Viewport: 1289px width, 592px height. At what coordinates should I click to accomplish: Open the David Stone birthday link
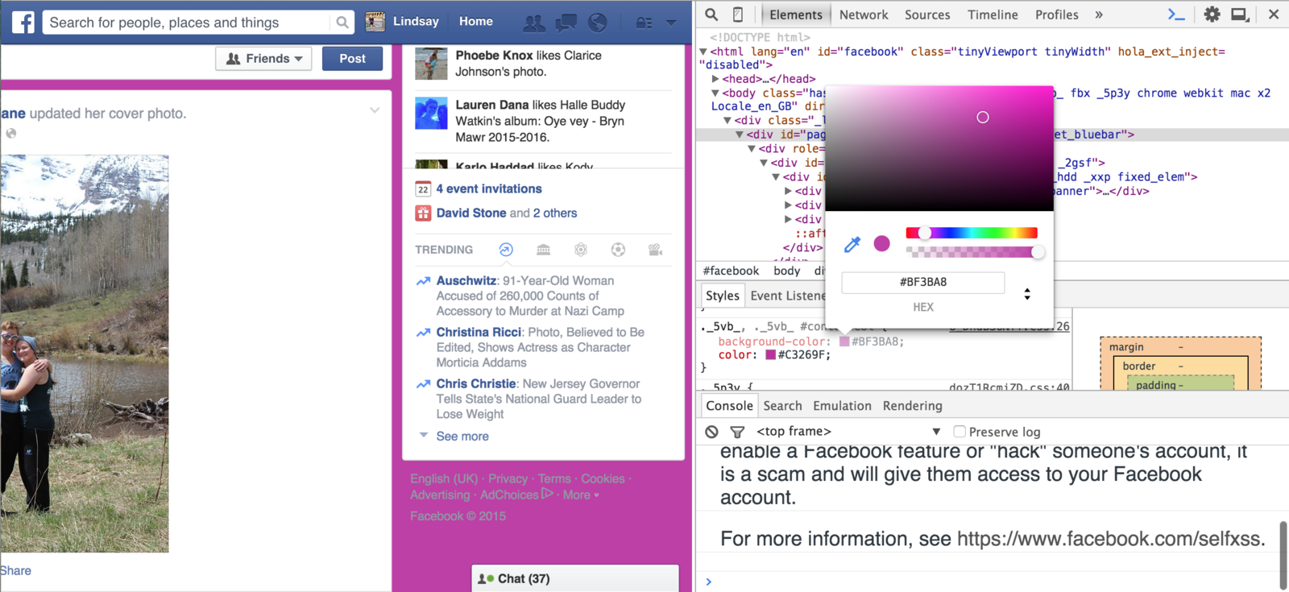pos(471,213)
